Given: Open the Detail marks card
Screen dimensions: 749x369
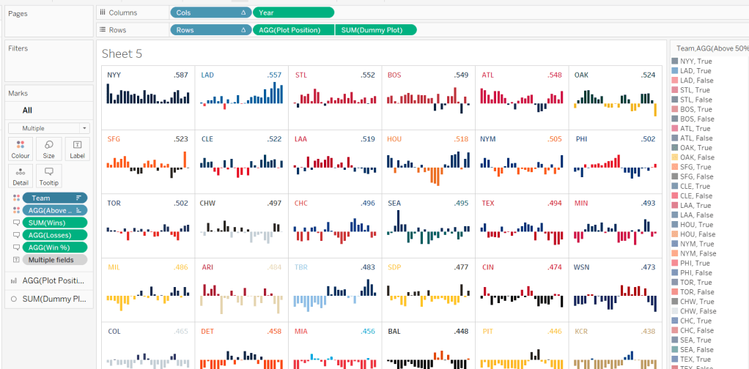Looking at the screenshot, I should [21, 176].
